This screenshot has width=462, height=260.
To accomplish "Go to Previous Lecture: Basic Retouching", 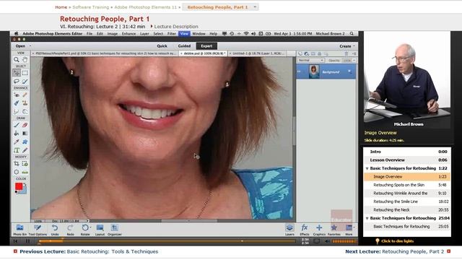I will (x=89, y=251).
